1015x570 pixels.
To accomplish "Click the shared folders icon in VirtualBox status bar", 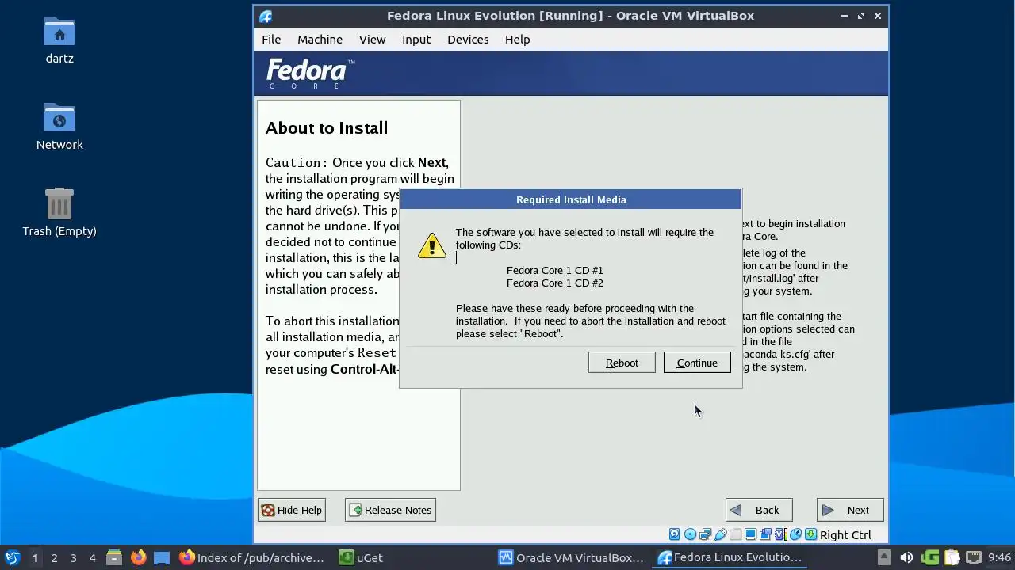I will (736, 534).
